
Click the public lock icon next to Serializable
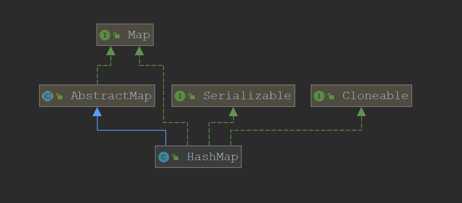[192, 96]
